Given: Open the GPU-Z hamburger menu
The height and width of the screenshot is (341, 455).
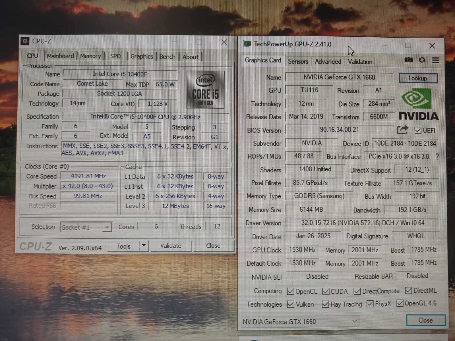Looking at the screenshot, I should (436, 60).
